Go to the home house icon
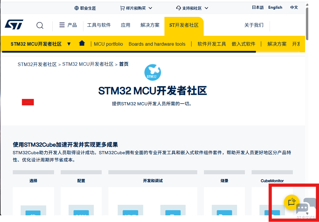 [82, 43]
